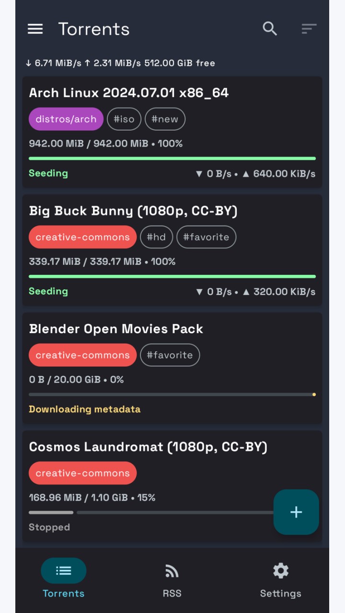345x613 pixels.
Task: Select the distros/arch category chip
Action: click(66, 119)
